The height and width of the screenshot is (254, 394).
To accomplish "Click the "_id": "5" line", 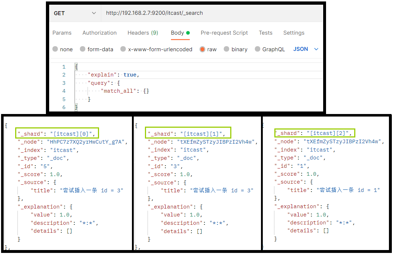I will [x=34, y=166].
